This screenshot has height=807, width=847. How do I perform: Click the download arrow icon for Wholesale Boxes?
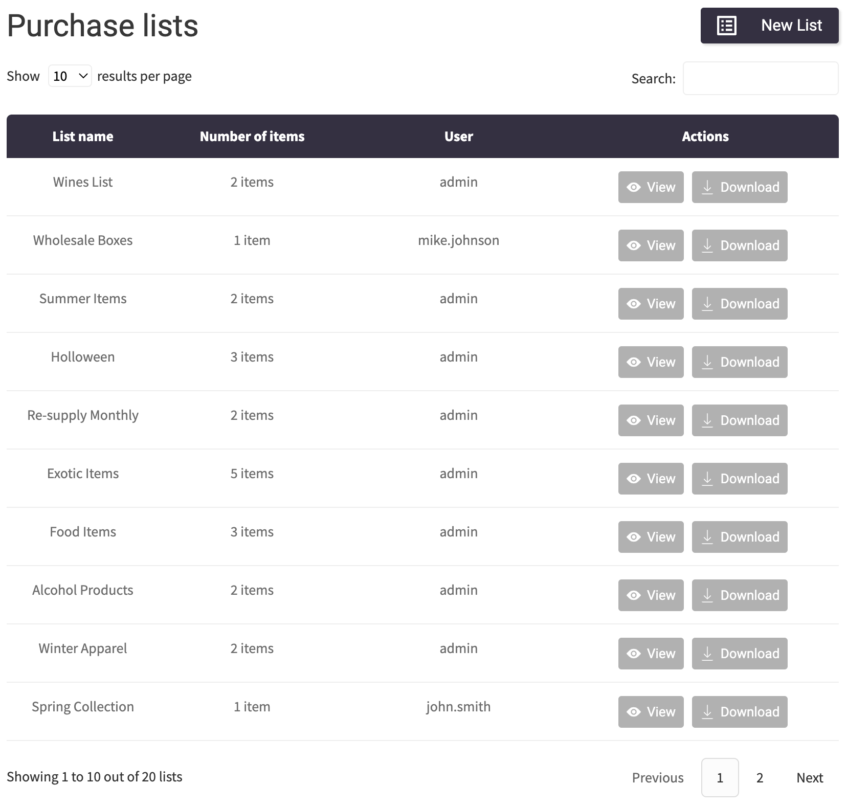point(708,245)
